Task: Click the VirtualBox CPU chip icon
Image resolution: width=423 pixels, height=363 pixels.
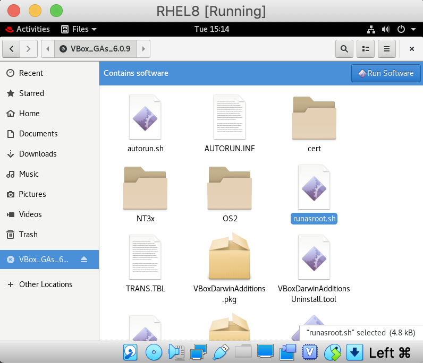Action: coord(310,352)
